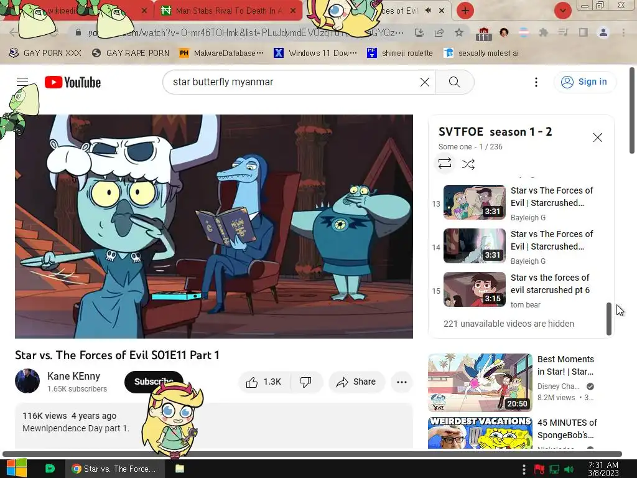This screenshot has height=478, width=637.
Task: Open the striped flag extension icon
Action: [524, 32]
